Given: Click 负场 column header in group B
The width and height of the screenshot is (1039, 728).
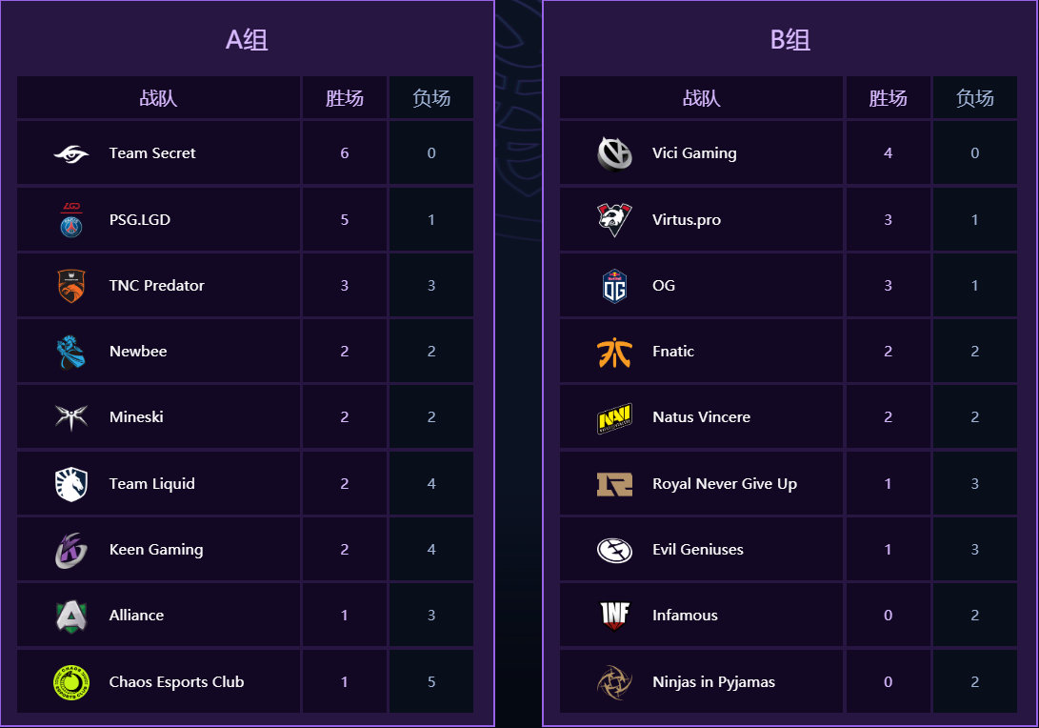Looking at the screenshot, I should [975, 98].
